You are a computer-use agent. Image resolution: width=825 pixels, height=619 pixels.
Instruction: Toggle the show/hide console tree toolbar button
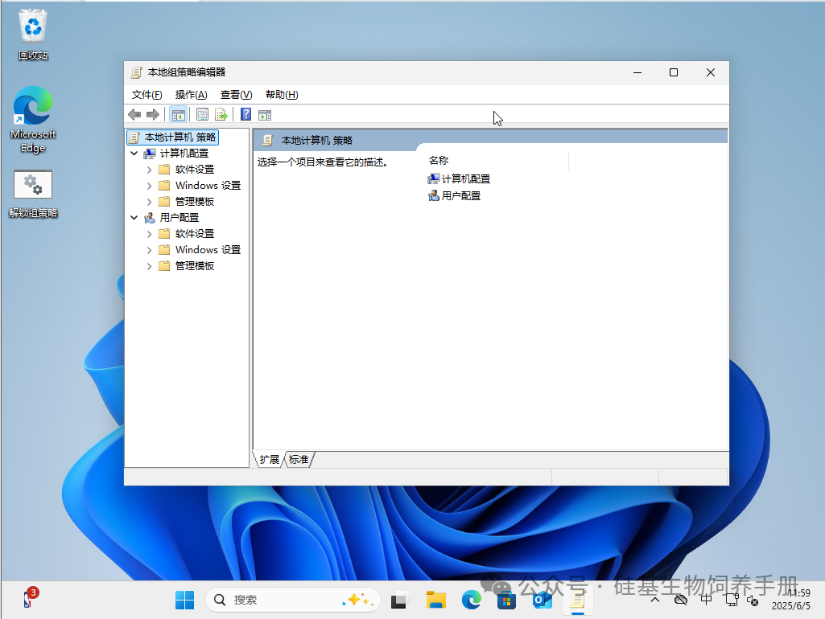tap(178, 115)
